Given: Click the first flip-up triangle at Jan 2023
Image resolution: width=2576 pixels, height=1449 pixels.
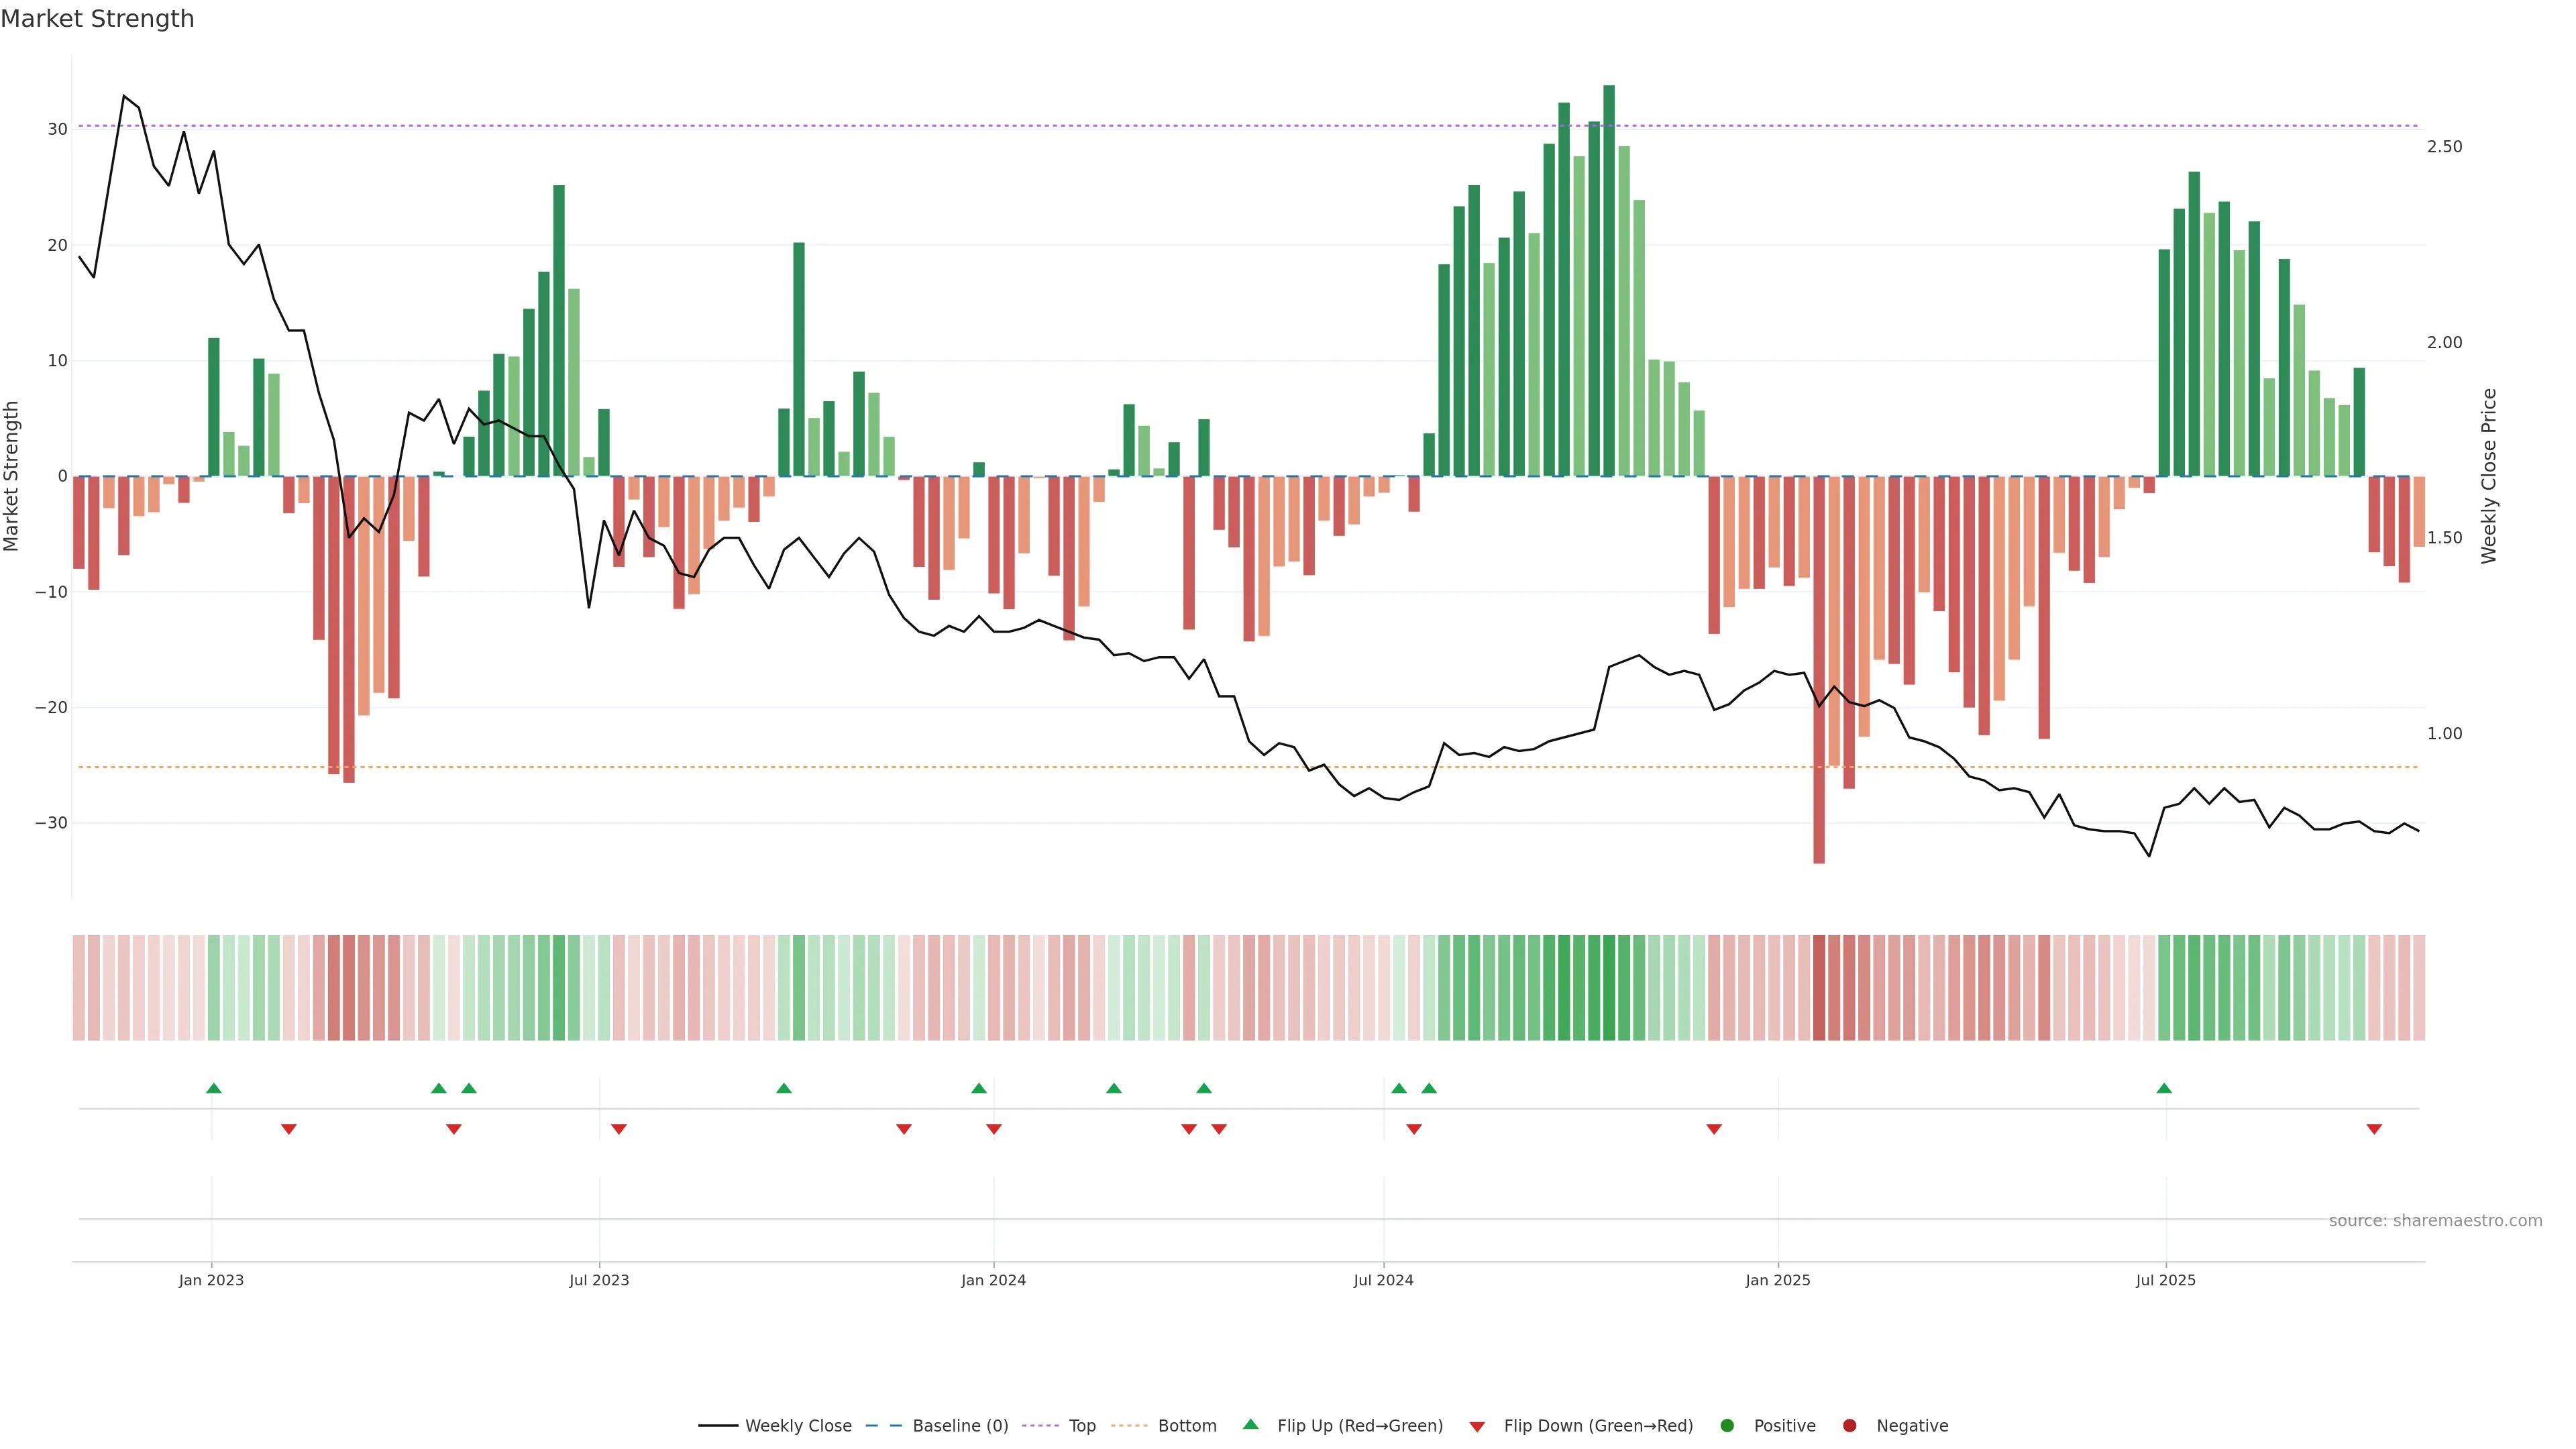Looking at the screenshot, I should coord(213,1088).
